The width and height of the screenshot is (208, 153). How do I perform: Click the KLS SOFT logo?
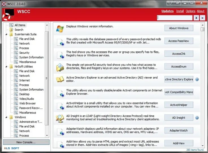[x=12, y=148]
